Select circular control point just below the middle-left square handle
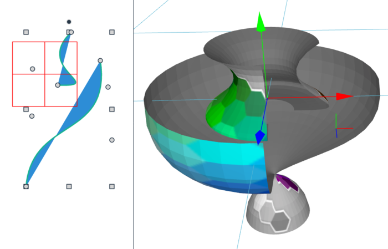This screenshot has width=388, height=249. tap(32, 116)
